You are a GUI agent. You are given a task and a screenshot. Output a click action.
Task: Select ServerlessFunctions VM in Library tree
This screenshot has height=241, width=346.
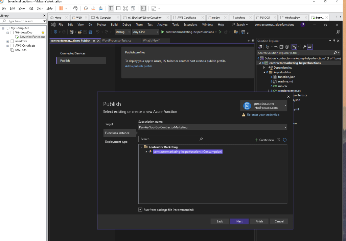[x=32, y=37]
